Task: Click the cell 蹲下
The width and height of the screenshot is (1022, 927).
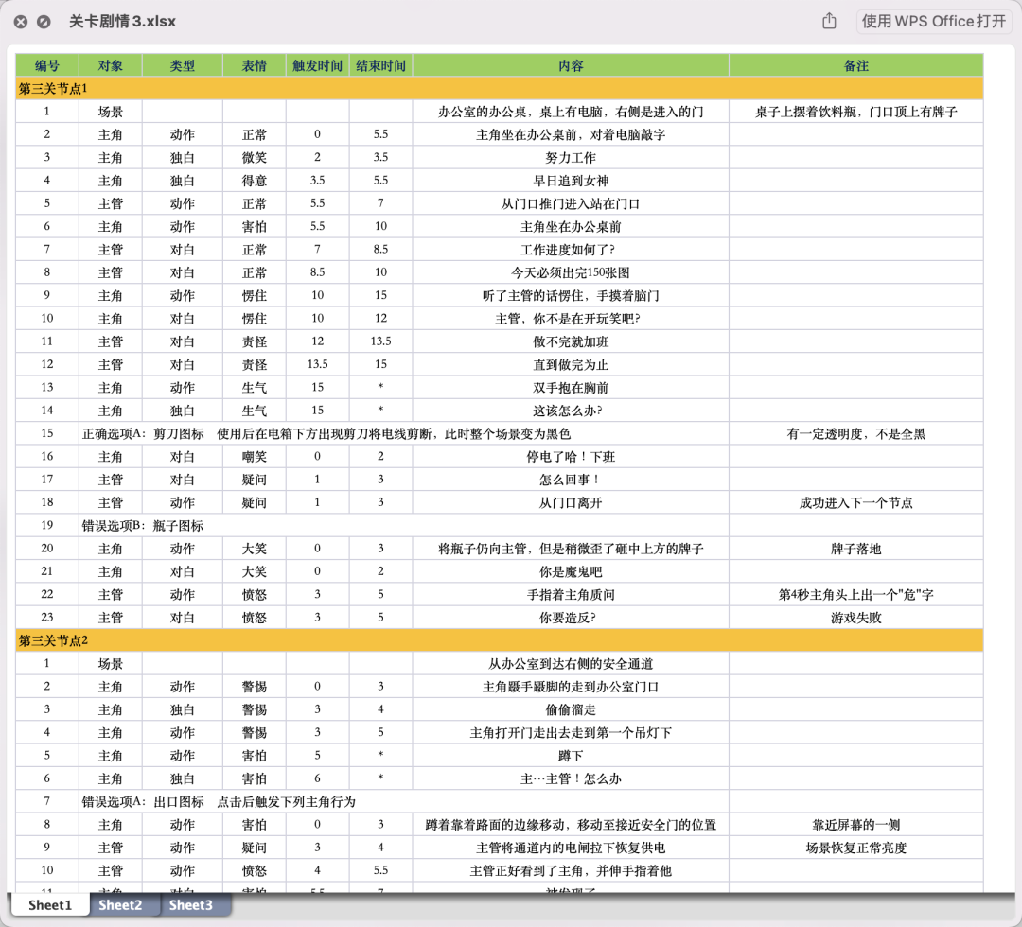Action: [x=571, y=756]
